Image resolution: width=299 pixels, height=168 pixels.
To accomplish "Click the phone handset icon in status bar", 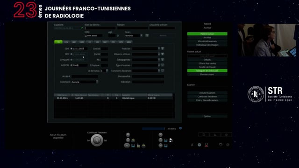I will [x=221, y=145].
